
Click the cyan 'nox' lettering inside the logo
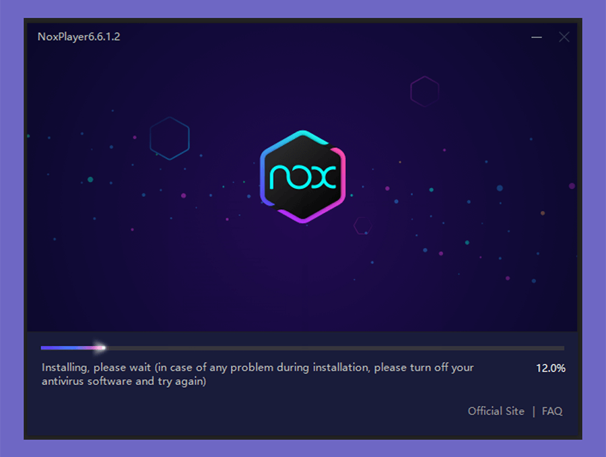[x=302, y=177]
